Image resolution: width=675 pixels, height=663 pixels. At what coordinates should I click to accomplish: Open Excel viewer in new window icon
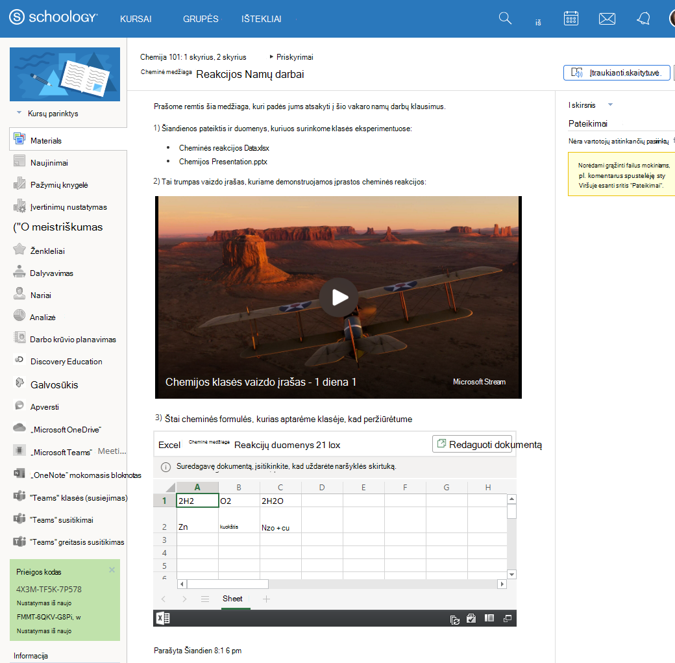(507, 619)
